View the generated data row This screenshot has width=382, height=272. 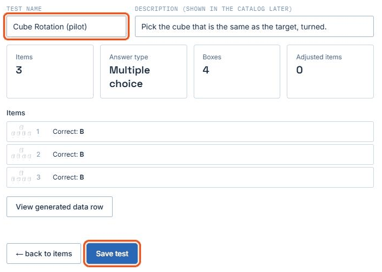(59, 207)
